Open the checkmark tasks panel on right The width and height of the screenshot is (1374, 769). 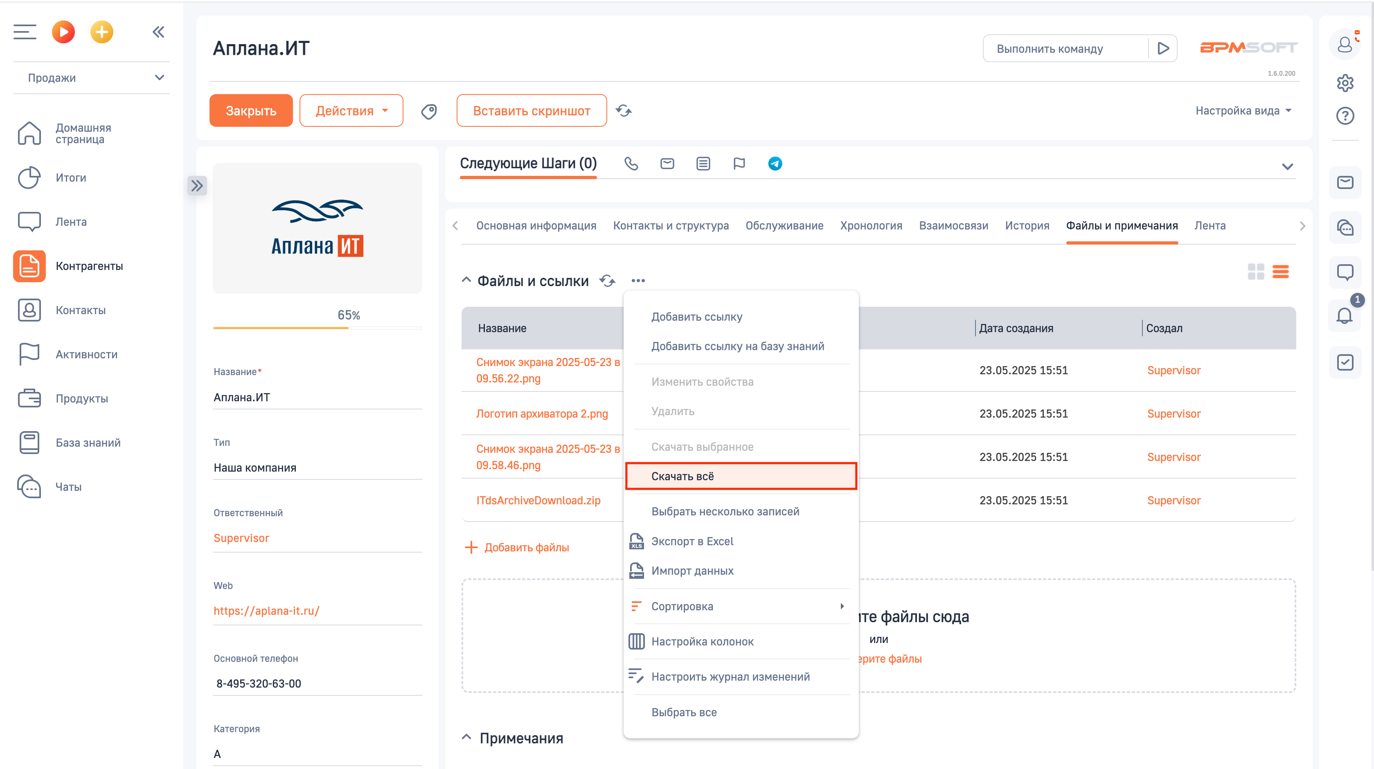(1345, 363)
